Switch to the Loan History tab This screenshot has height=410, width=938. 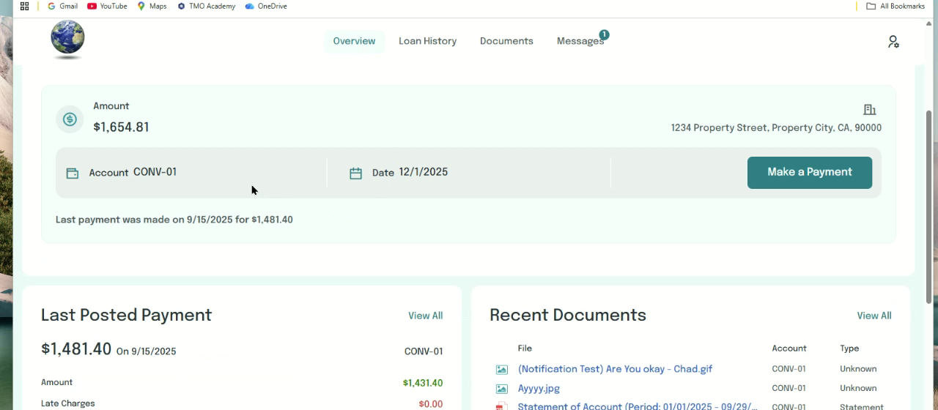tap(427, 41)
